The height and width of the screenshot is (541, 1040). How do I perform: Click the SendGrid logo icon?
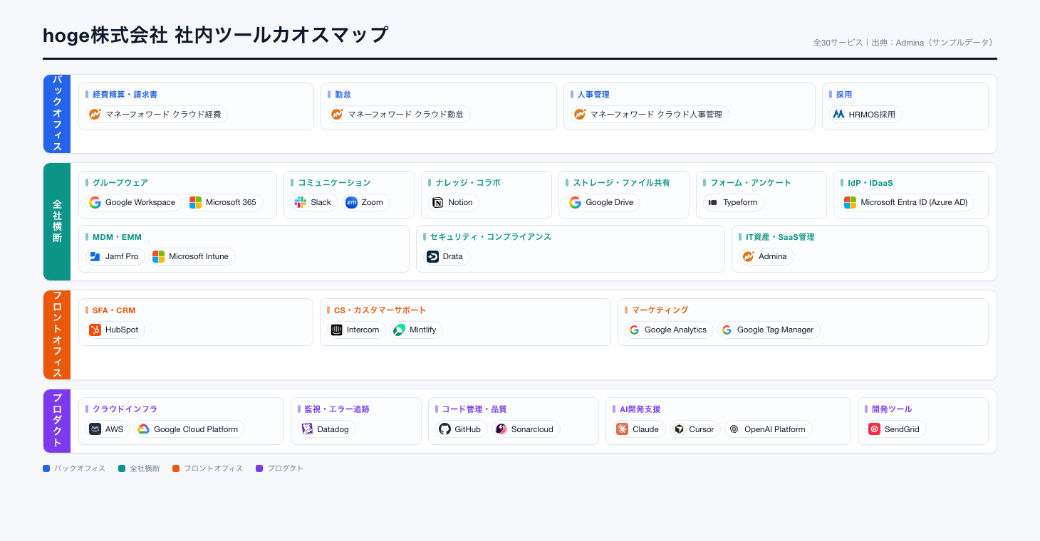(874, 429)
